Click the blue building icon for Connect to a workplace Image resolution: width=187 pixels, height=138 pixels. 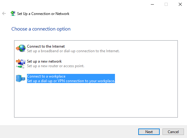[x=21, y=78]
